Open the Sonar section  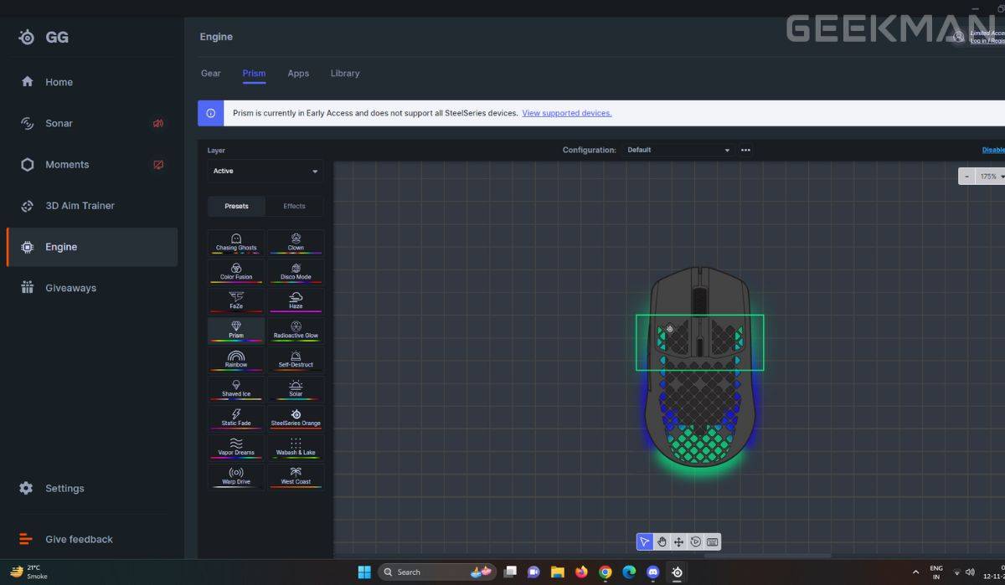(x=92, y=123)
